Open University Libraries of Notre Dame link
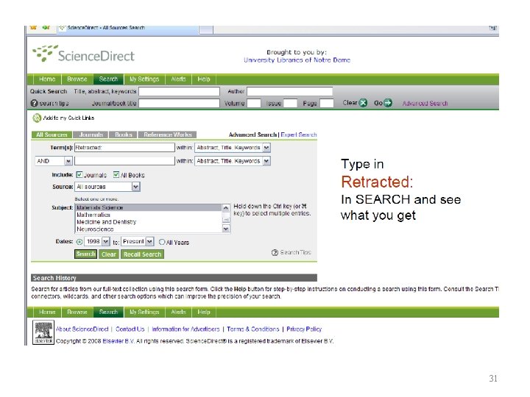530x397 pixels. pos(297,60)
